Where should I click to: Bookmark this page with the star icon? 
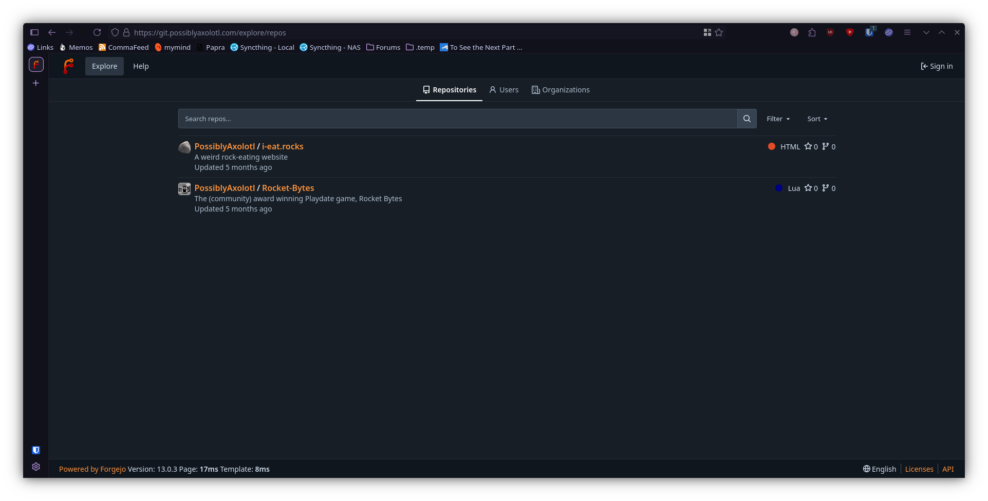point(719,32)
